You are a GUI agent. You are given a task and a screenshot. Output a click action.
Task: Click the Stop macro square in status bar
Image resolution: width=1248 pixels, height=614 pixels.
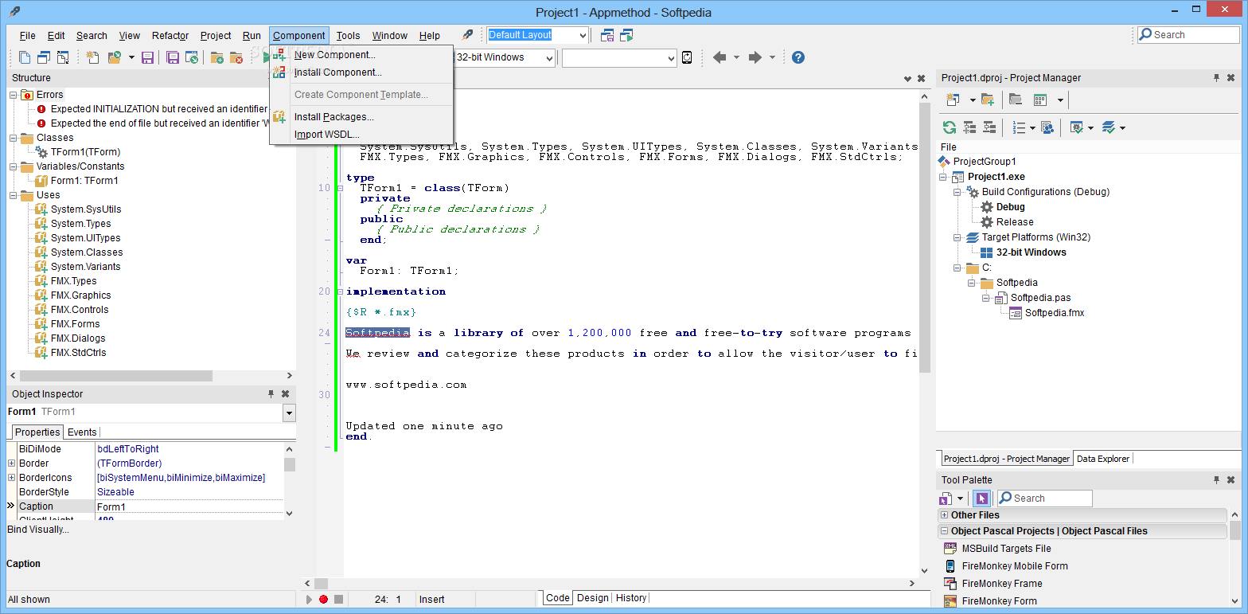[338, 600]
